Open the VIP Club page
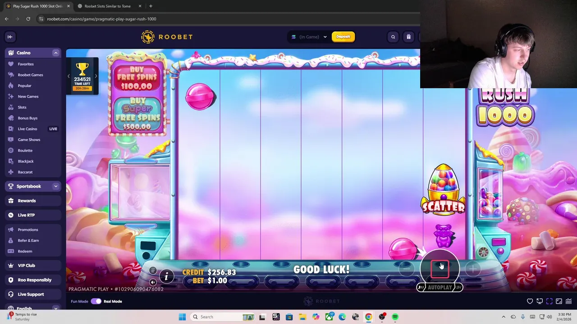Screen dimensions: 577x324 tap(33, 265)
